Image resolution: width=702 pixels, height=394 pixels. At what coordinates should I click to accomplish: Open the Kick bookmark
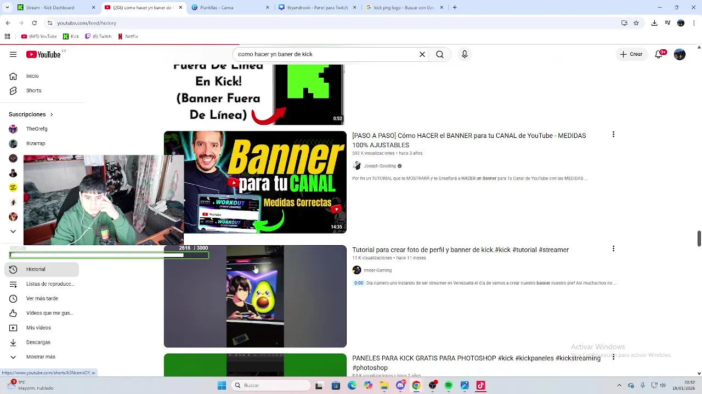71,36
